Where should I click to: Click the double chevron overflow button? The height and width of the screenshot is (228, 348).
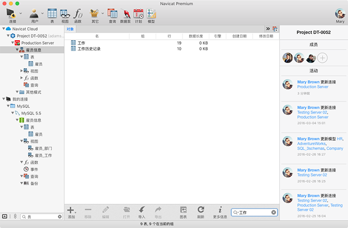click(x=268, y=29)
